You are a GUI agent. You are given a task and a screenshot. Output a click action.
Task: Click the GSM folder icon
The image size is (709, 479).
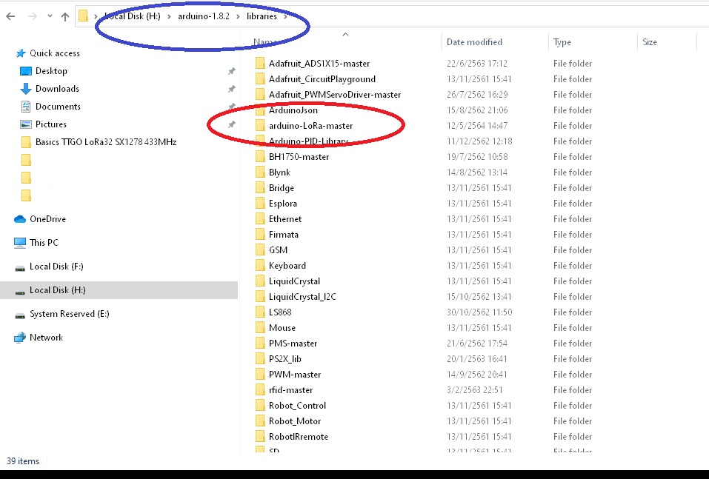(260, 250)
